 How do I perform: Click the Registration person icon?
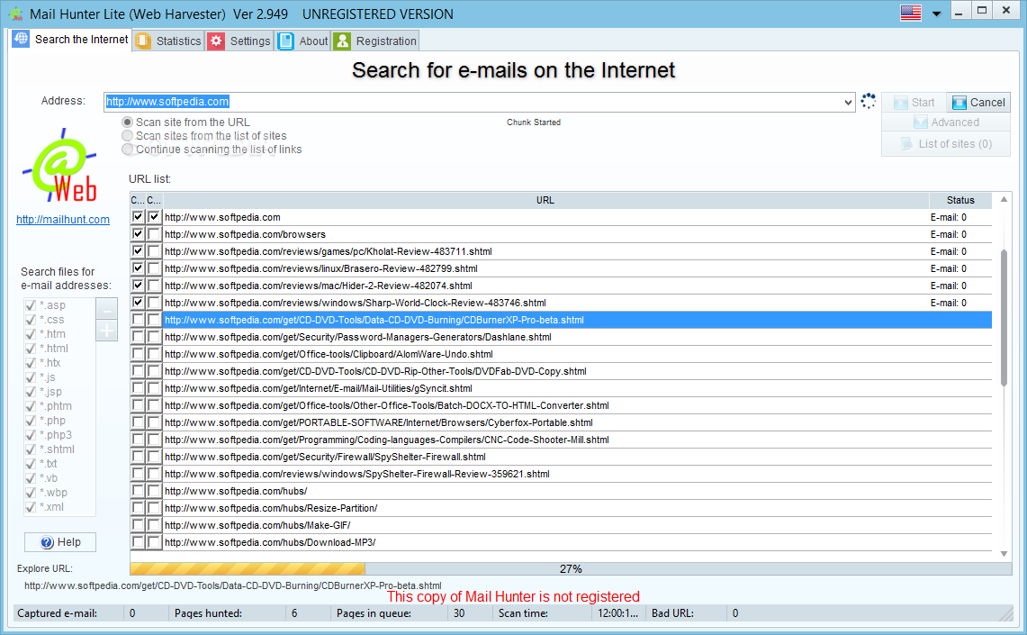tap(342, 41)
